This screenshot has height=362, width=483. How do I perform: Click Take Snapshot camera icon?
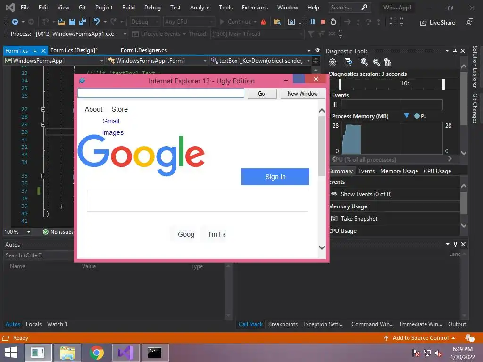(334, 219)
